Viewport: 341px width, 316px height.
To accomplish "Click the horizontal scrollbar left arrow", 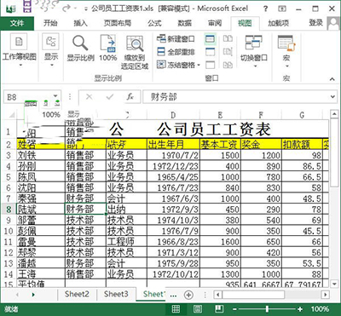I will [218, 295].
